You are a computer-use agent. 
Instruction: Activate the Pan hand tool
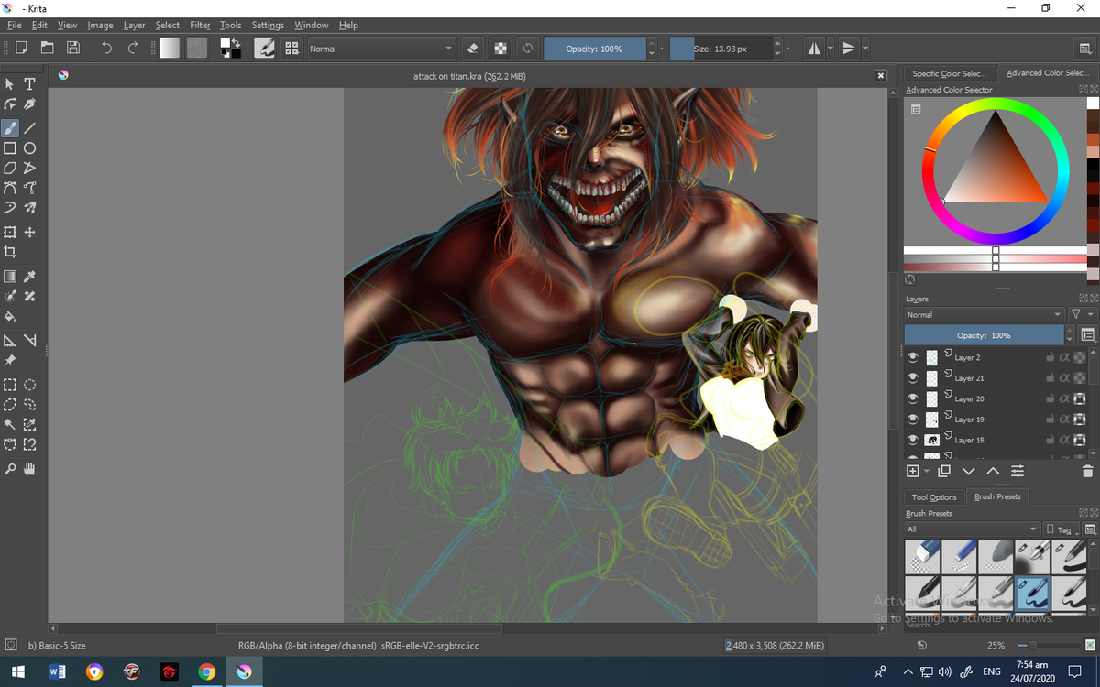29,469
